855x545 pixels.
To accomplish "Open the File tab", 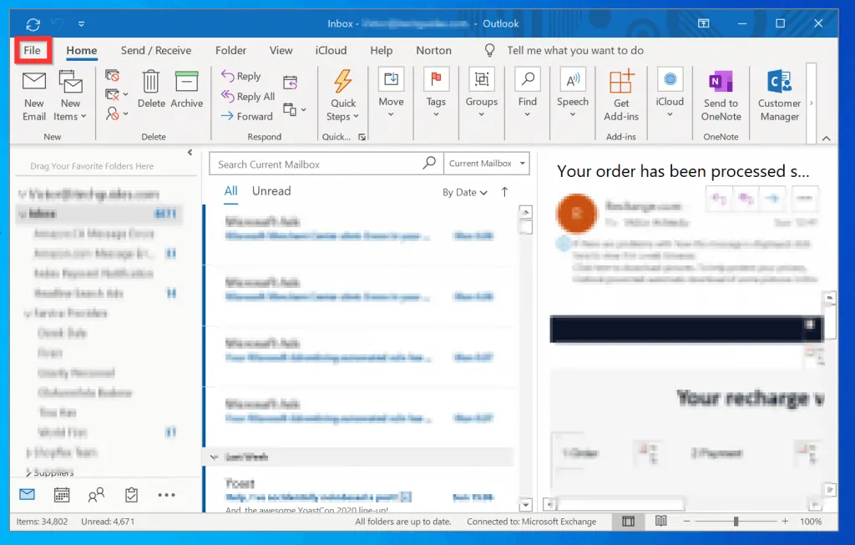I will coord(32,50).
